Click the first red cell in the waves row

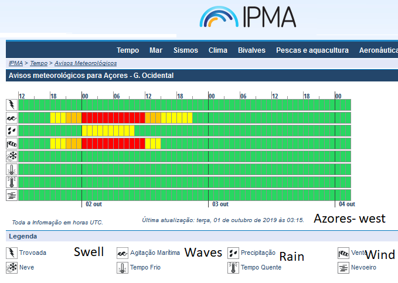[x=84, y=118]
